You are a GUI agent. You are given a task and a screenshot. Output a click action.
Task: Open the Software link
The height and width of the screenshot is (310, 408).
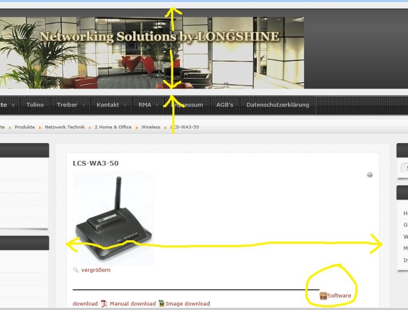click(339, 296)
